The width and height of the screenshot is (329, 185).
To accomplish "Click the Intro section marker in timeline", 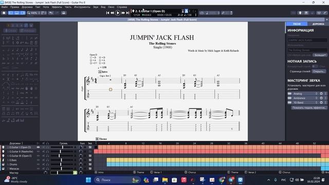I will coord(99,173).
